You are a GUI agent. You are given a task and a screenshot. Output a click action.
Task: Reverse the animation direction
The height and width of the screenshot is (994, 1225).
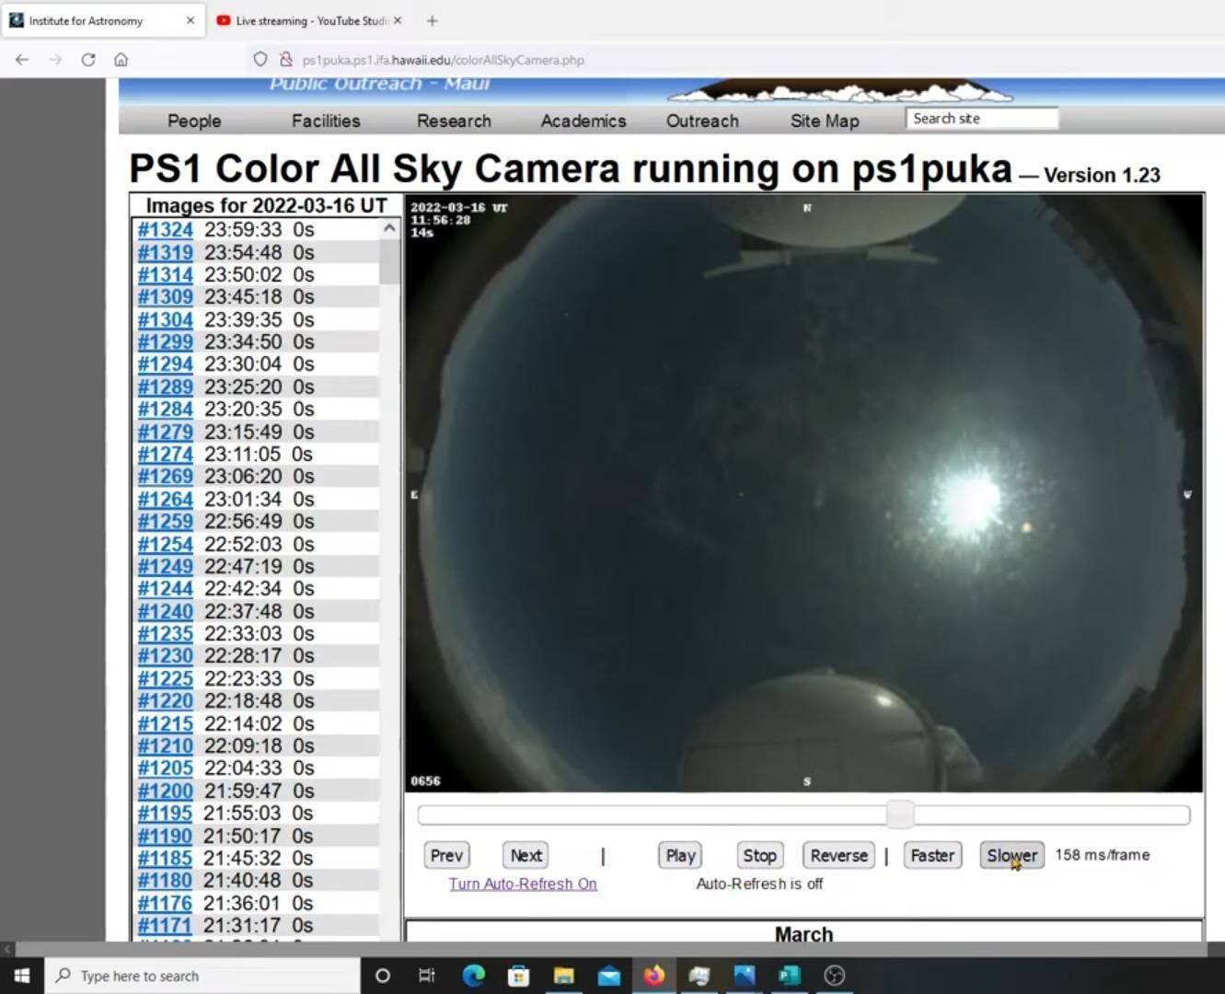point(838,856)
